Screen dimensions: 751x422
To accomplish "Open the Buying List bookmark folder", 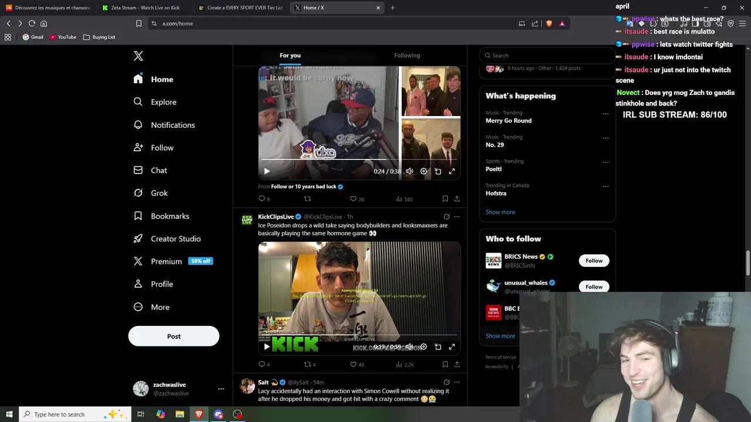I will tap(99, 37).
